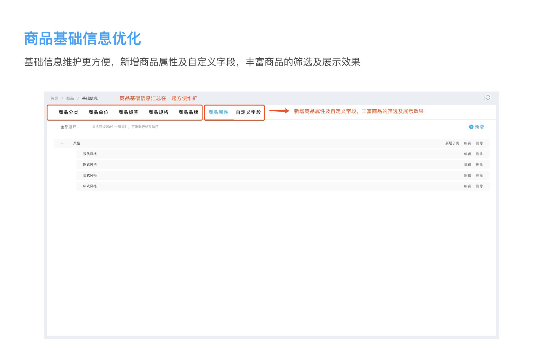Select the 商品规格 tab

(158, 112)
